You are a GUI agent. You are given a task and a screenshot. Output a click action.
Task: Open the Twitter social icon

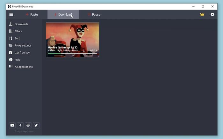click(x=36, y=125)
